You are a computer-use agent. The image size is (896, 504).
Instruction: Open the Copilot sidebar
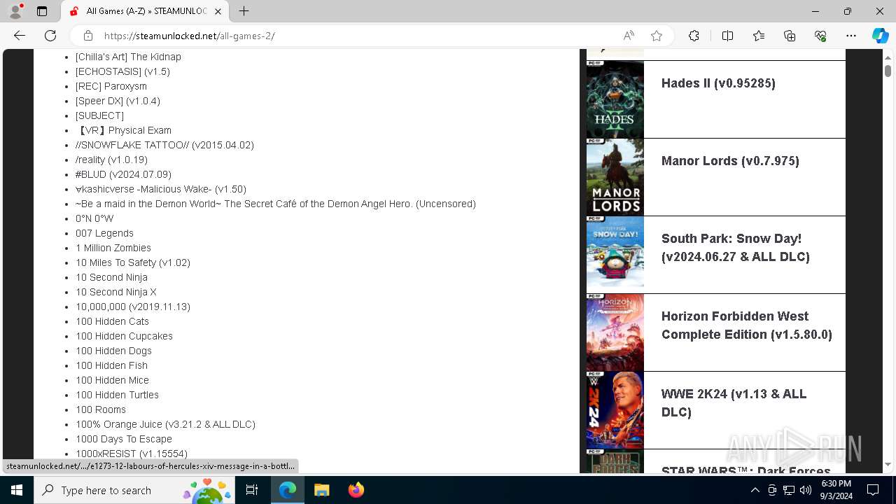[x=880, y=36]
